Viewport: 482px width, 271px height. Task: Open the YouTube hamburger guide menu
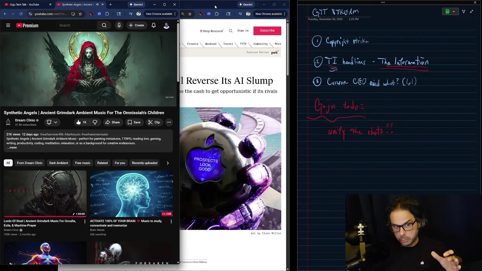coord(8,25)
